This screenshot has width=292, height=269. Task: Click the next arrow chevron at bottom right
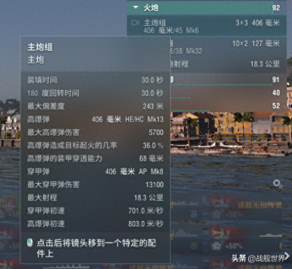287,256
